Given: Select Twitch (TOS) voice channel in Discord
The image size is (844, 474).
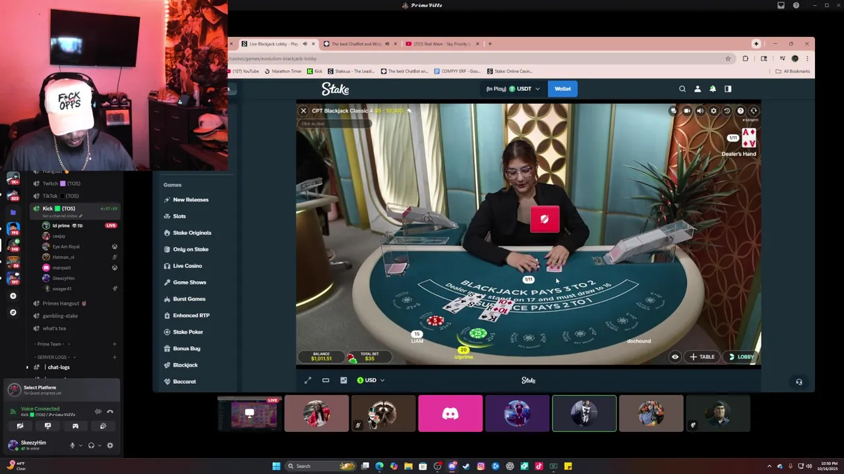Looking at the screenshot, I should 61,184.
